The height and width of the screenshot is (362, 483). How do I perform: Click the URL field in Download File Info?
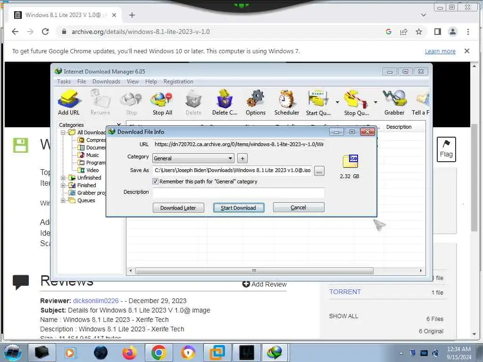pyautogui.click(x=238, y=144)
